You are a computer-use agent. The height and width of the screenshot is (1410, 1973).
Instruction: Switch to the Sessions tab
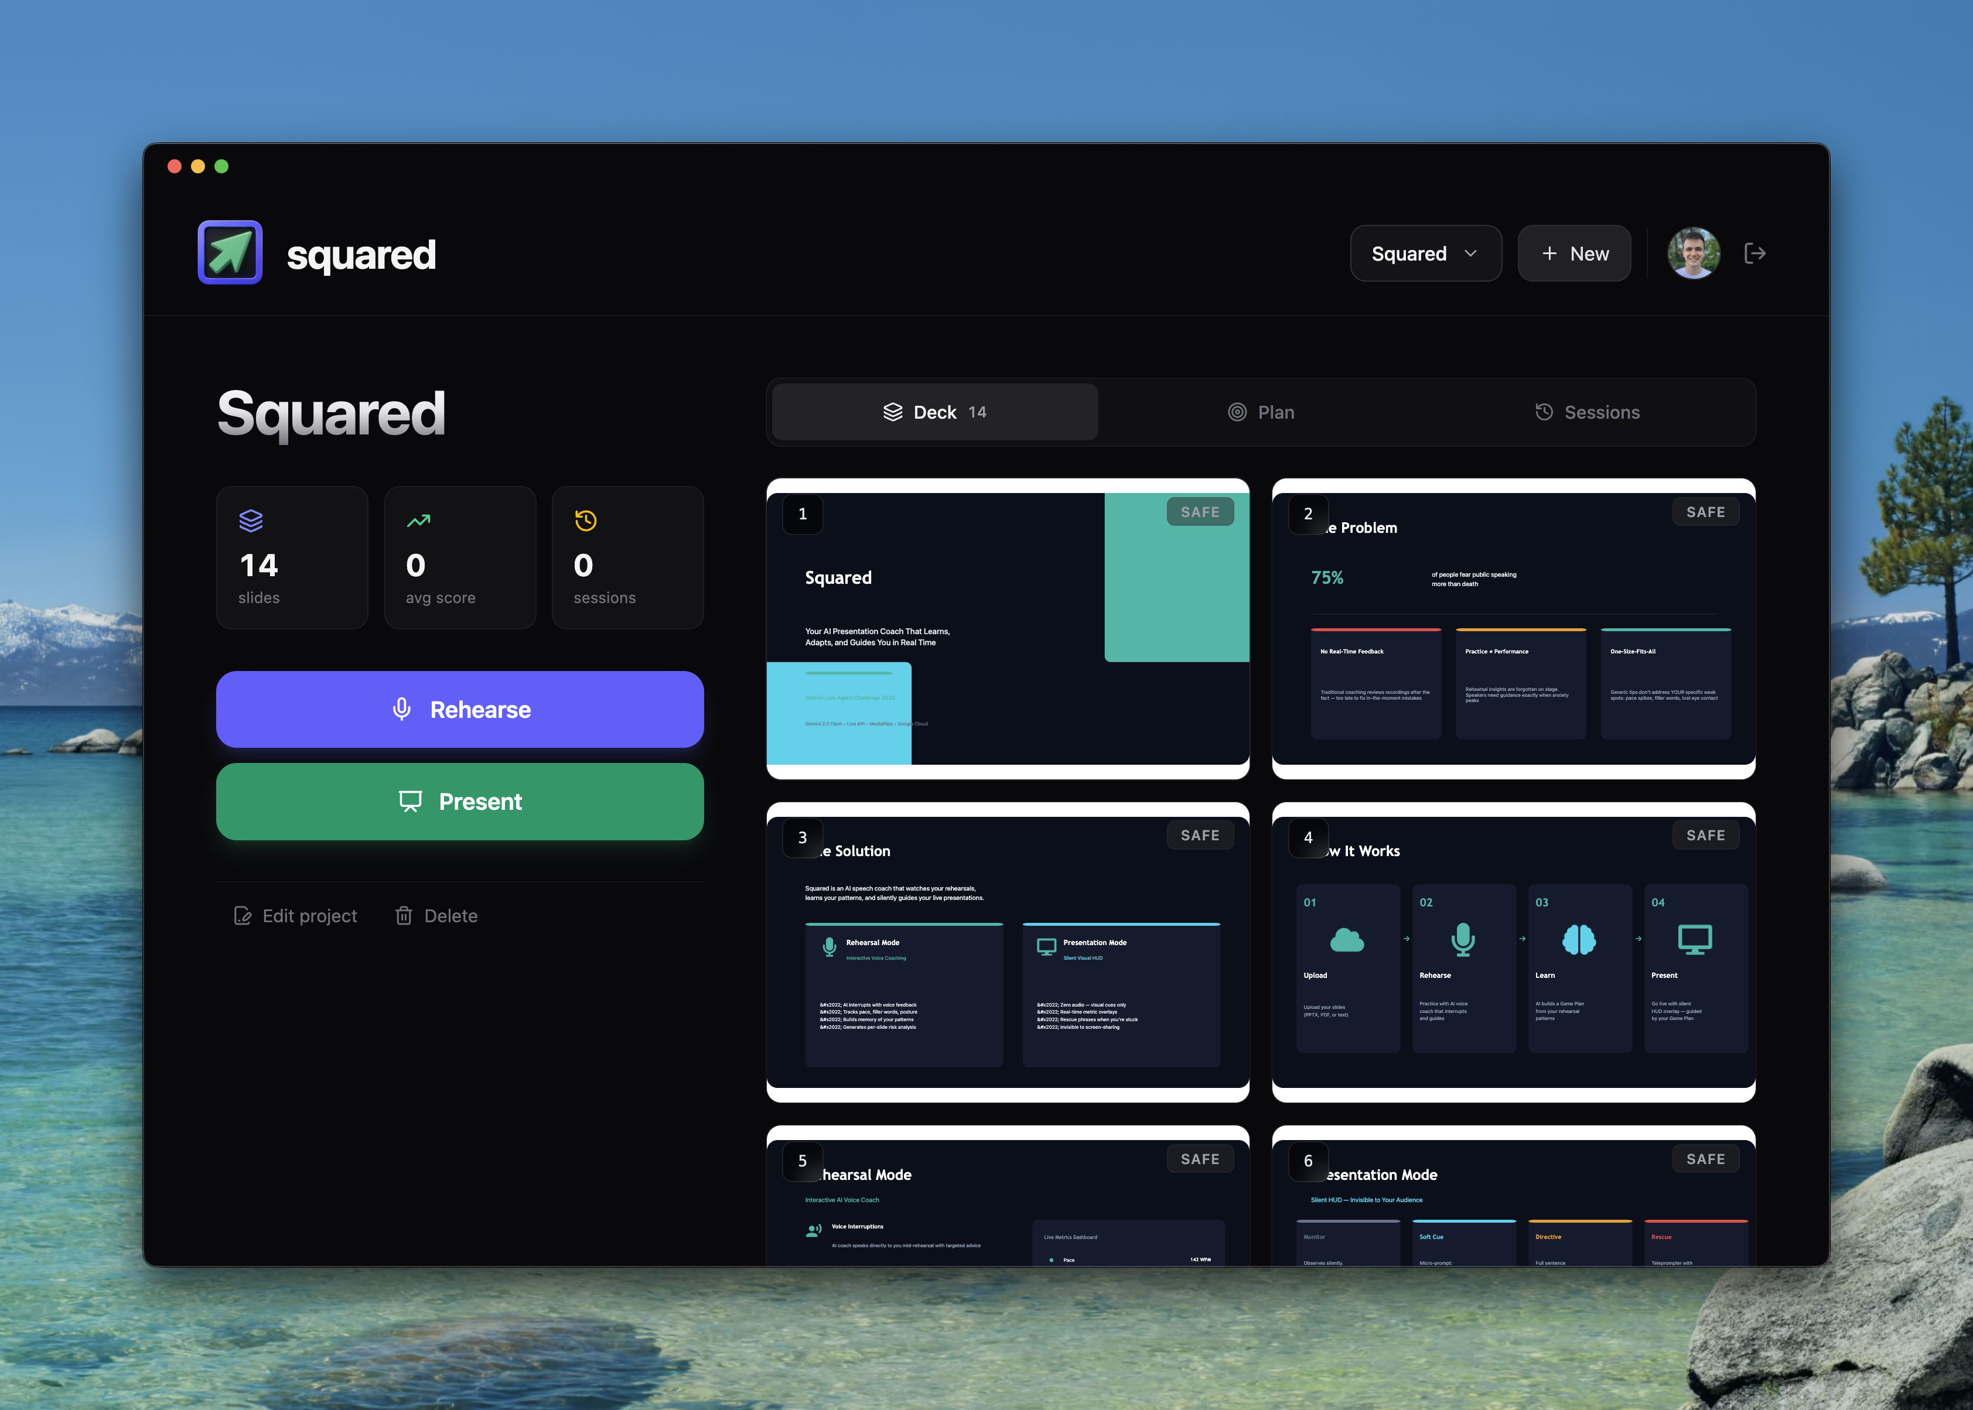1588,412
